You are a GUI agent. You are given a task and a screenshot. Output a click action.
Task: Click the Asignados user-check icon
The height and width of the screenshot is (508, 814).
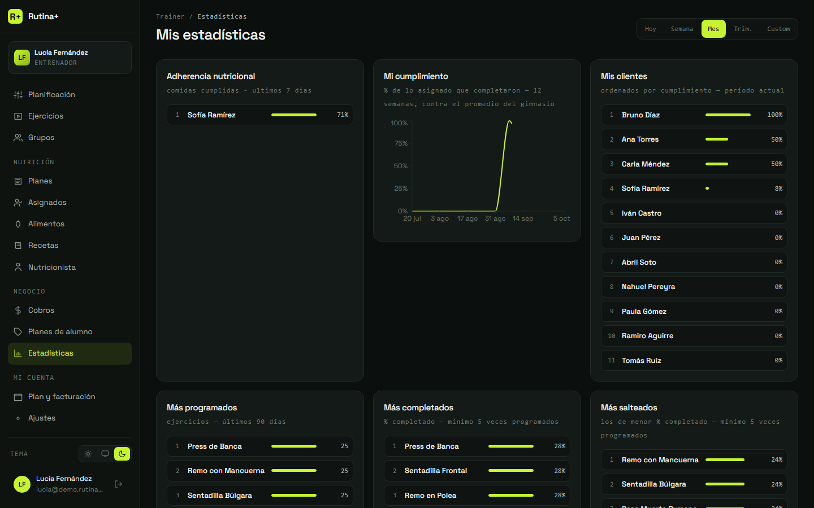click(x=18, y=203)
